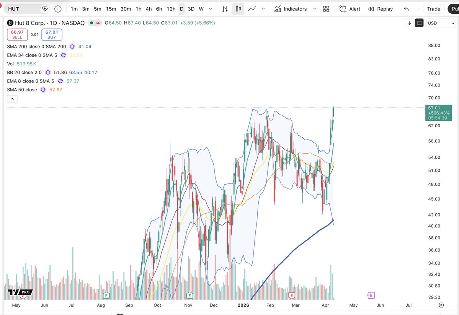This screenshot has width=459, height=315.
Task: Click the add symbol plus icon
Action: point(57,8)
